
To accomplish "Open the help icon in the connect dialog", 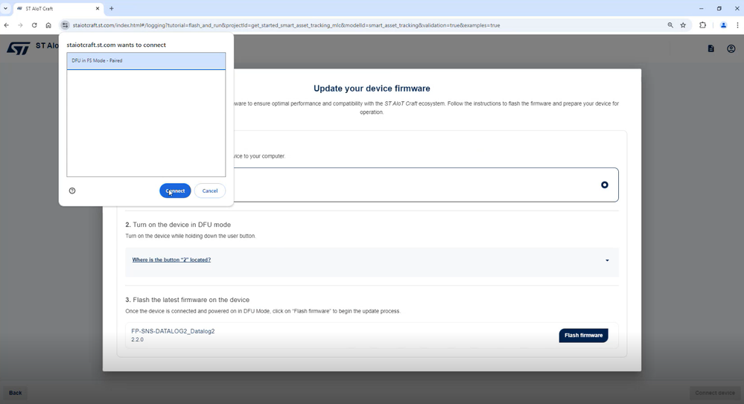I will click(72, 190).
